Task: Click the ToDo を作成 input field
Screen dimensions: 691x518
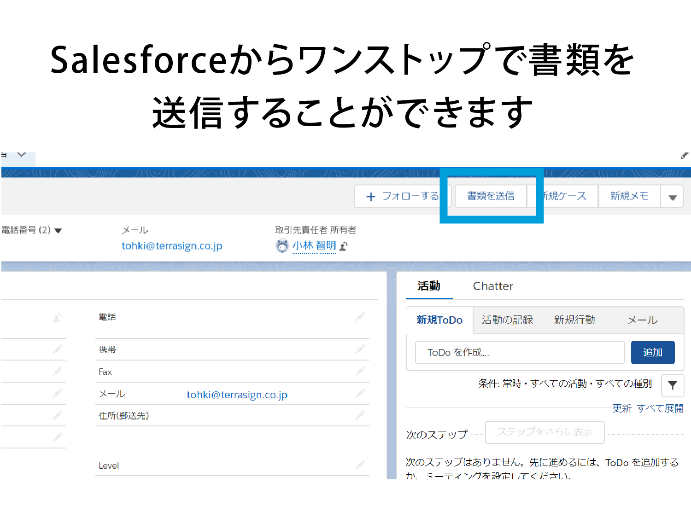Action: pos(520,353)
